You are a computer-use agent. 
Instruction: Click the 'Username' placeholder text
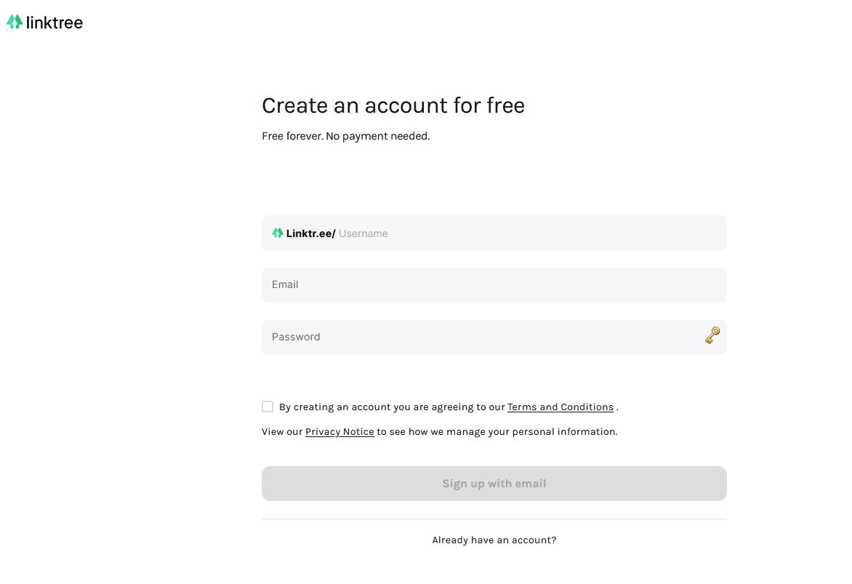click(363, 233)
